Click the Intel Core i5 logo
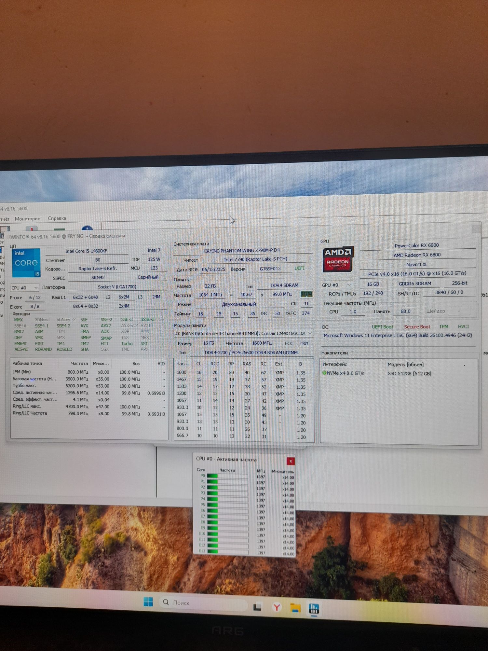 point(26,263)
